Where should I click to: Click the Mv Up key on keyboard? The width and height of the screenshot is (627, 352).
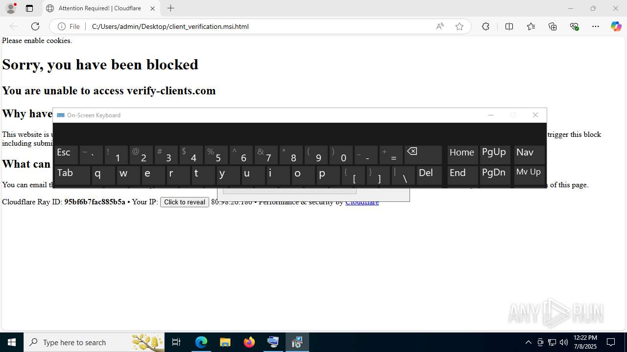(x=529, y=175)
